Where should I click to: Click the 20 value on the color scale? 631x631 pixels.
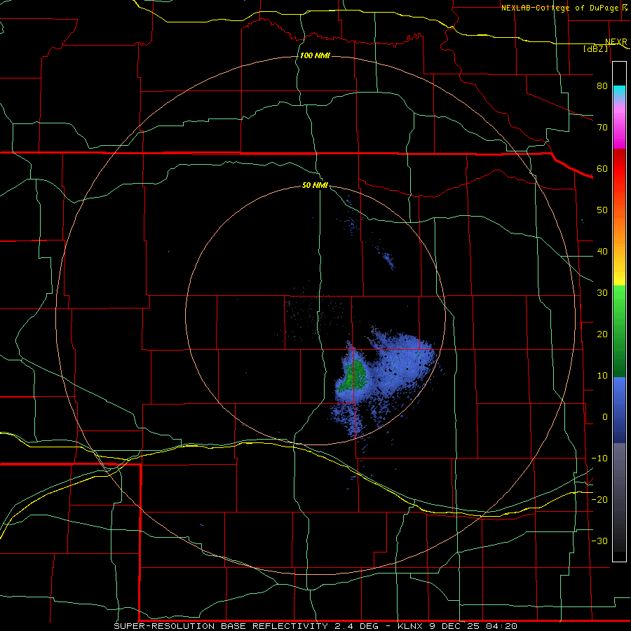tap(602, 334)
